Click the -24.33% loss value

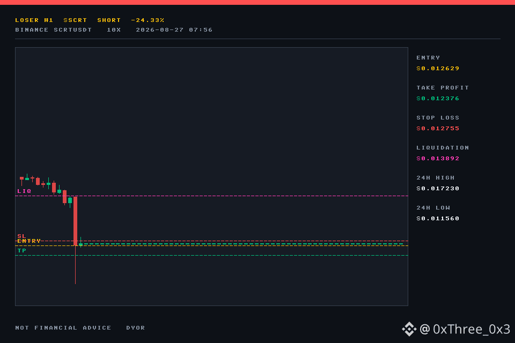(148, 20)
